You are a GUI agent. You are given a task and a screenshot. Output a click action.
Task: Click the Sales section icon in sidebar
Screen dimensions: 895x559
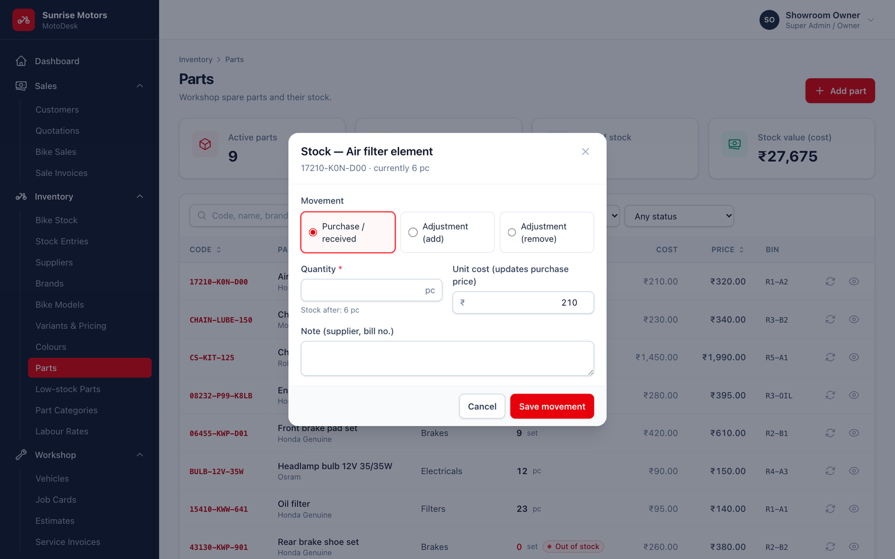click(x=21, y=86)
